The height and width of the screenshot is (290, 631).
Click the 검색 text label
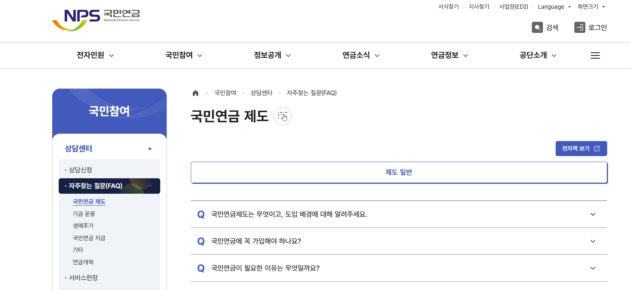coord(552,27)
